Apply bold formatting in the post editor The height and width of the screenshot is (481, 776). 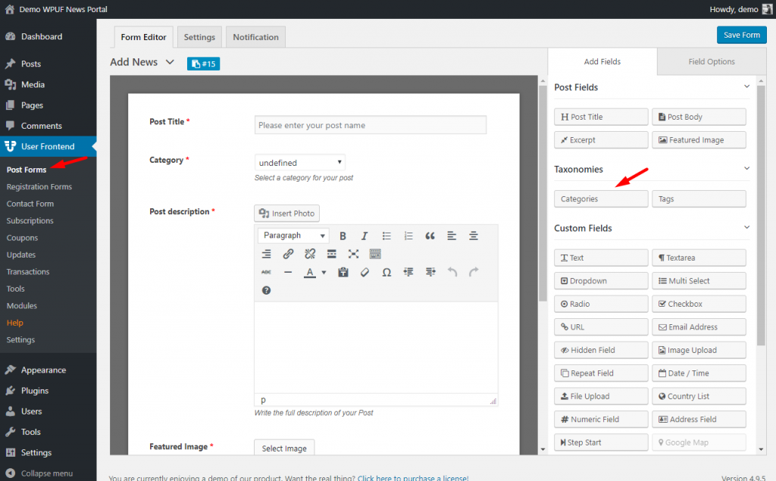343,236
